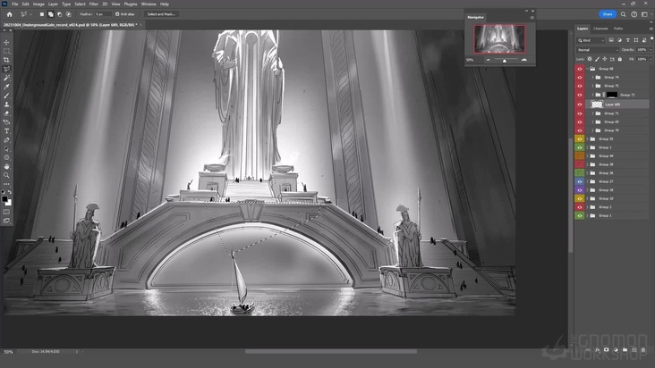Filter layers by type layers (T icon)

point(627,40)
